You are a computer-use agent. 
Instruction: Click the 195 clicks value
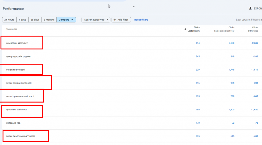198,96
